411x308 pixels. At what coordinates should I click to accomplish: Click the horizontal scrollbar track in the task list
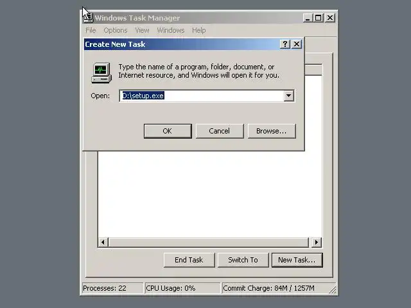coord(209,243)
